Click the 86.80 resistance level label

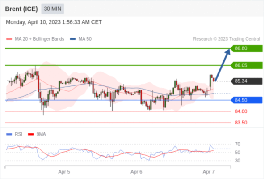(x=247, y=48)
